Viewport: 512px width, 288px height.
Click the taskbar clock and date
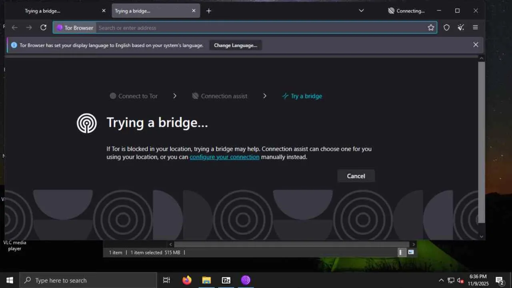click(x=478, y=280)
